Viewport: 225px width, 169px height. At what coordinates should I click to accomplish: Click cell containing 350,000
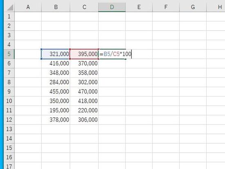pos(56,101)
